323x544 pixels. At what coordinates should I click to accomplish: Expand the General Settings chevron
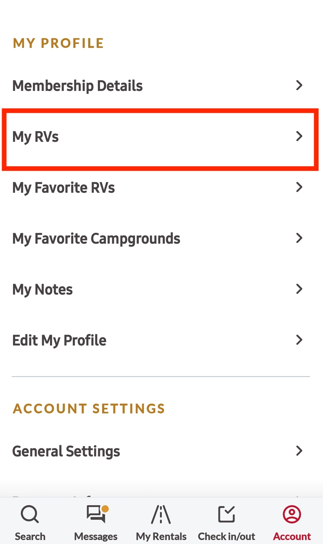[299, 451]
